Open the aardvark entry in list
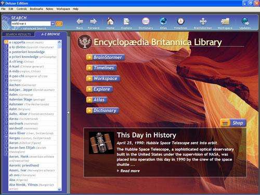 point(16,123)
